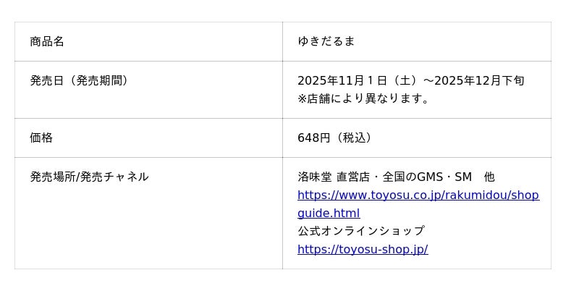The image size is (579, 291).
Task: Click the note ※店舗により異なります。
Action: pyautogui.click(x=365, y=98)
